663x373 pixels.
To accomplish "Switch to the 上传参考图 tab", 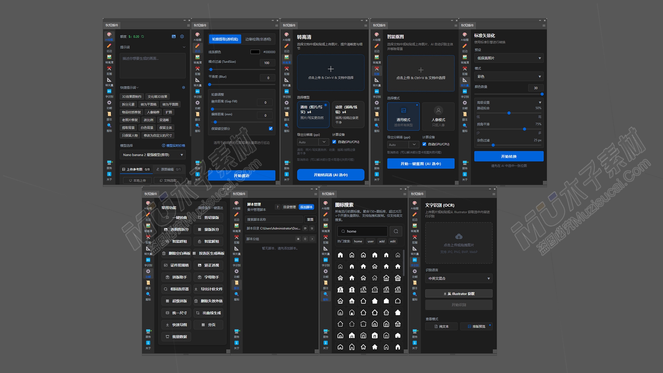I will click(x=136, y=169).
